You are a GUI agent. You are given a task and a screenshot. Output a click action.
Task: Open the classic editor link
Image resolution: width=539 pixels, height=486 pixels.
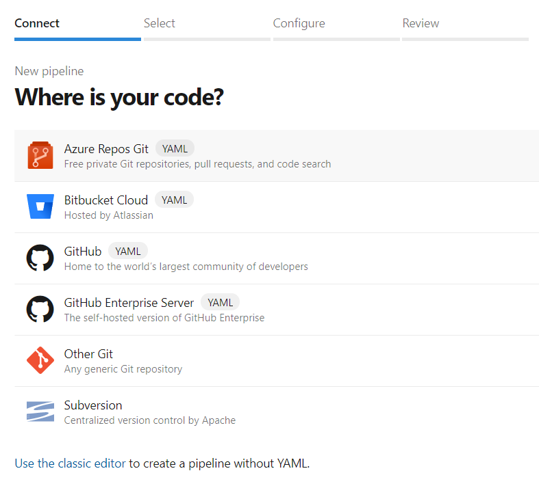70,463
